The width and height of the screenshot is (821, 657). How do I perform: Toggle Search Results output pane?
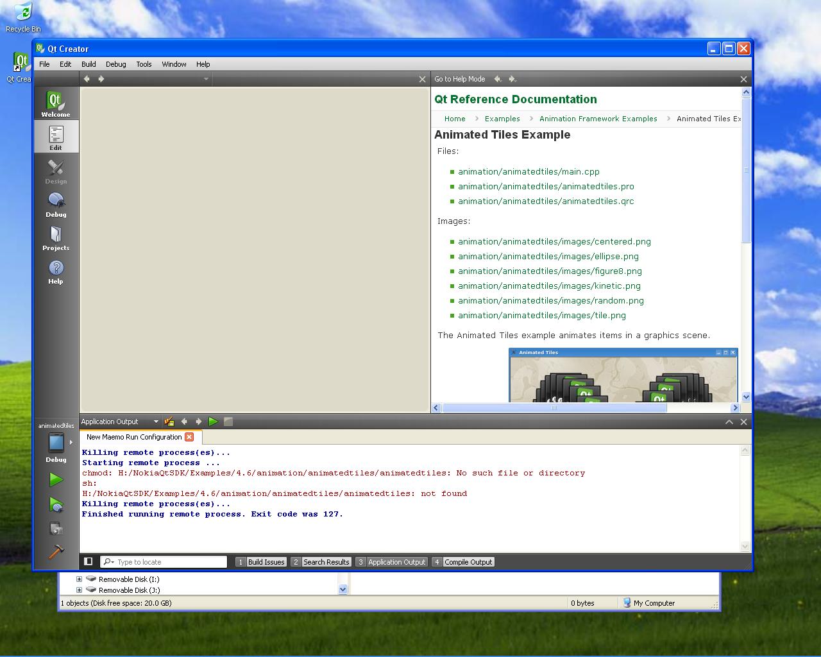pyautogui.click(x=320, y=561)
